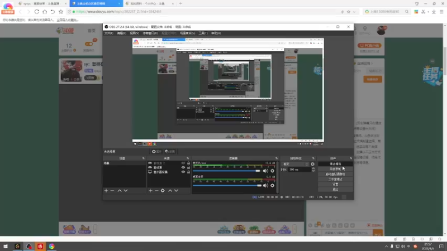
Task: Lock the Display Capture source
Action: [x=188, y=172]
